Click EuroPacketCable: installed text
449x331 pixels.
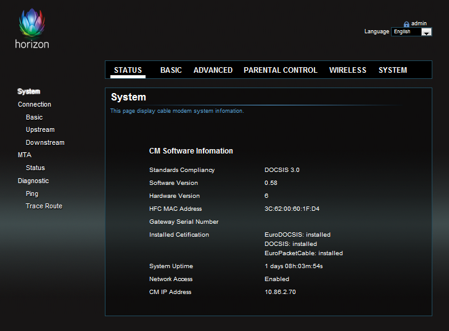[x=303, y=253]
